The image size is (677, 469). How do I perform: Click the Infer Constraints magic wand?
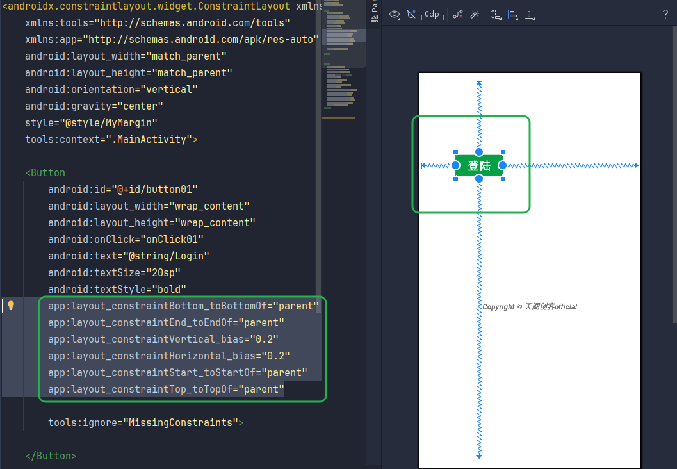(475, 14)
